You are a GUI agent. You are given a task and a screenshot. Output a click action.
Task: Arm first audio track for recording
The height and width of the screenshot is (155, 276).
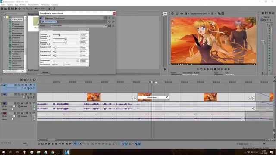pos(15,103)
